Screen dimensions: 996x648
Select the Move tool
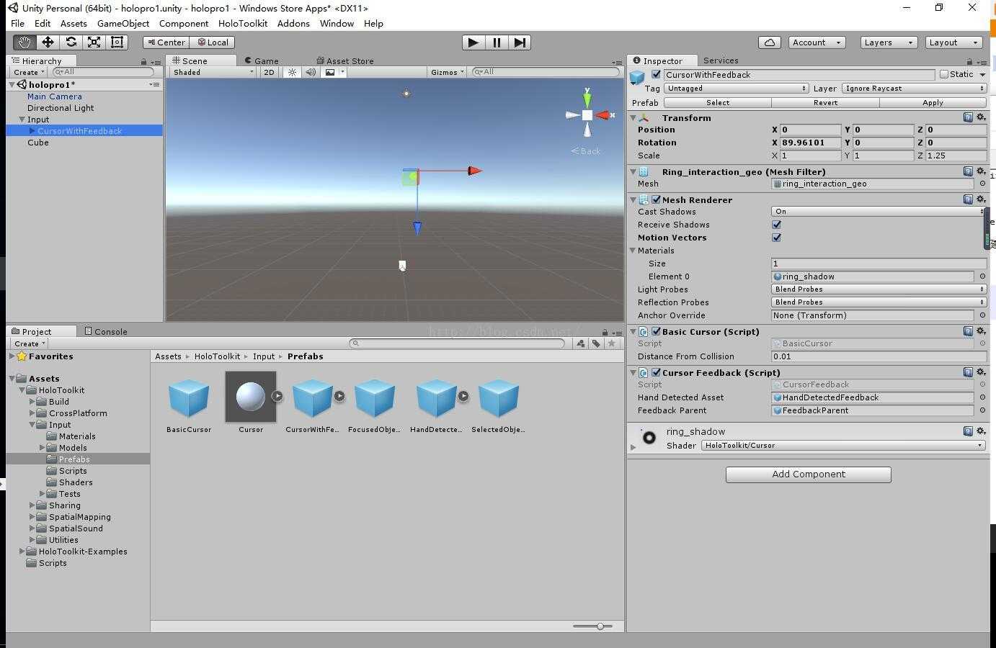tap(48, 42)
